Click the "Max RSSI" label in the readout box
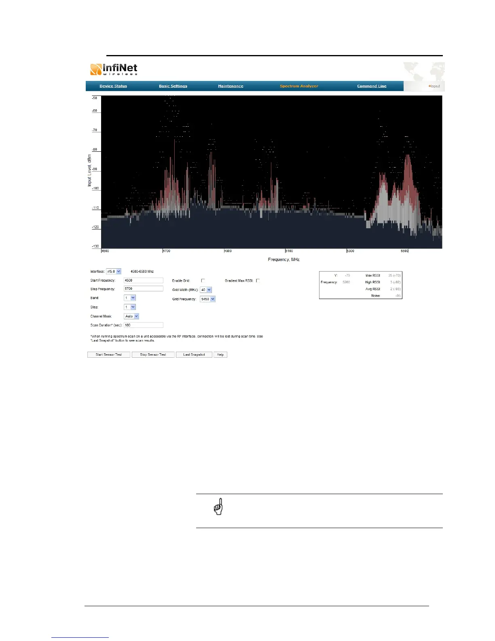Viewport: 495px width, 641px height. point(373,276)
